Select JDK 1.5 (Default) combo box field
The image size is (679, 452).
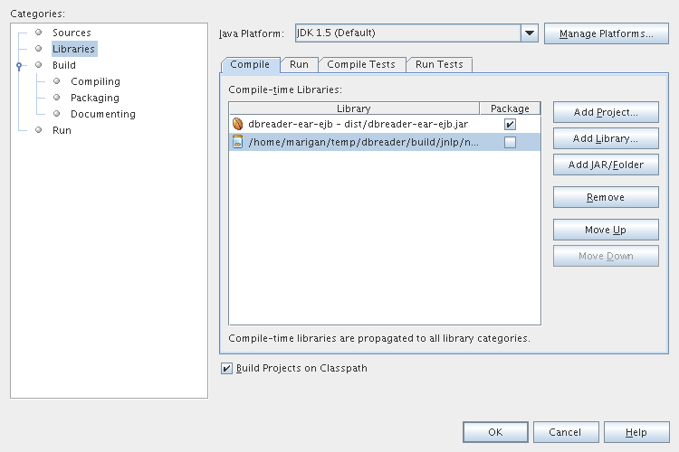coord(407,33)
